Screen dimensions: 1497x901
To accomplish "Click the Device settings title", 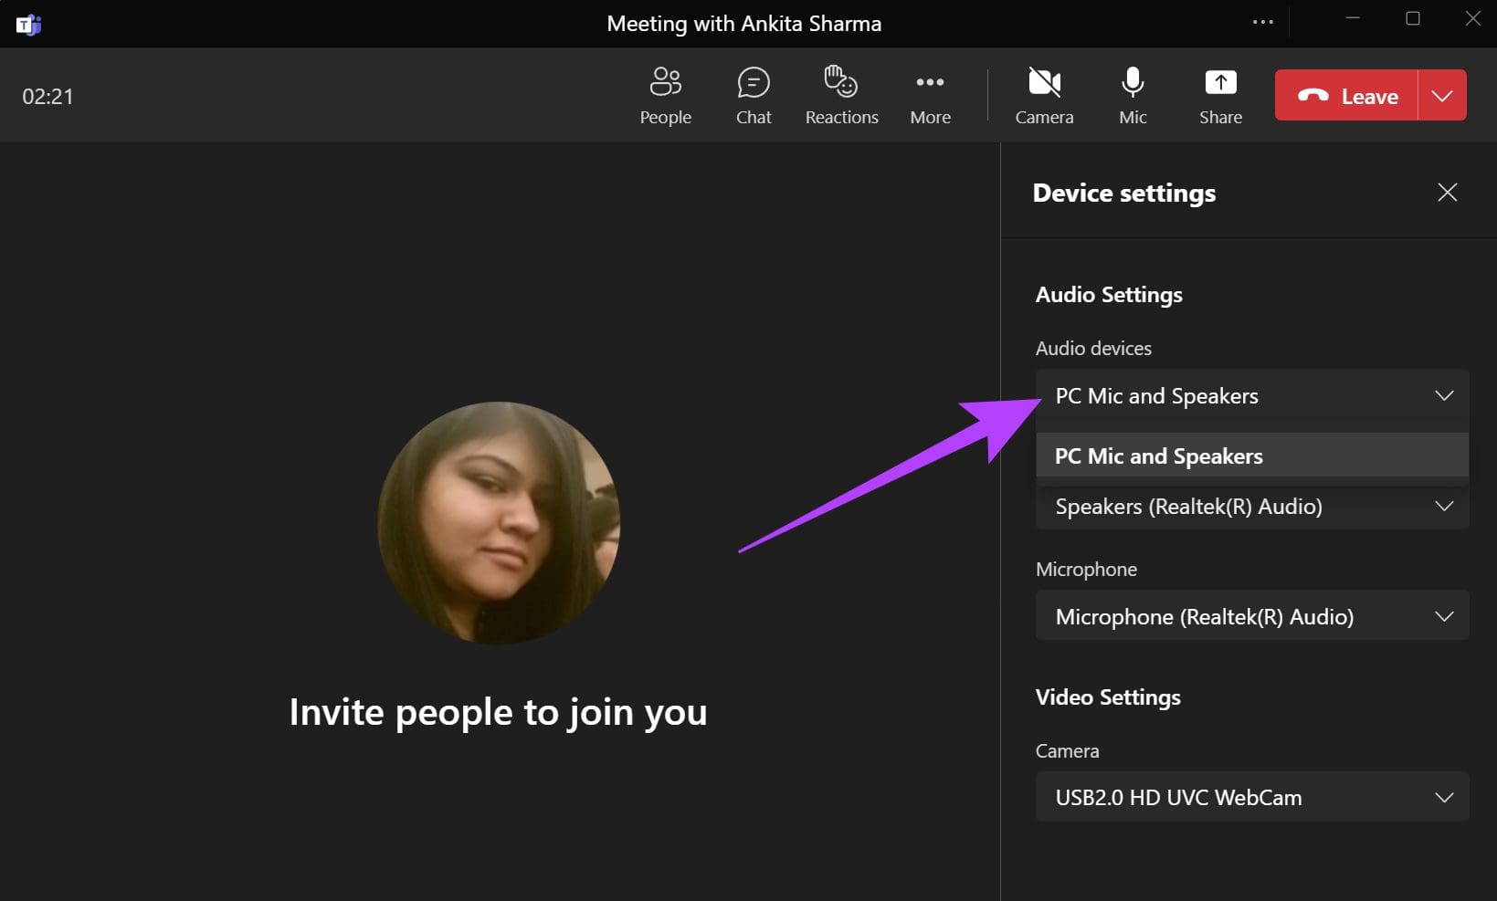I will click(1123, 194).
